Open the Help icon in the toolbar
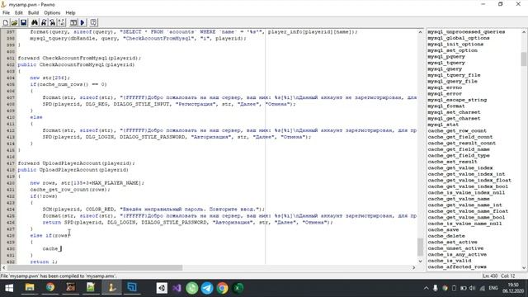This screenshot has height=297, width=528. click(93, 22)
